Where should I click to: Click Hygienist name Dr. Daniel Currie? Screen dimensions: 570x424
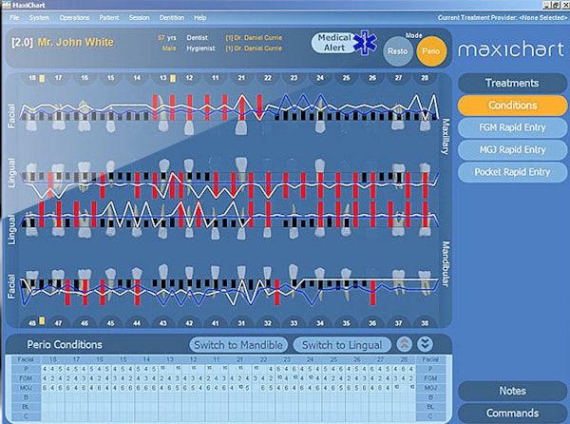tap(254, 48)
